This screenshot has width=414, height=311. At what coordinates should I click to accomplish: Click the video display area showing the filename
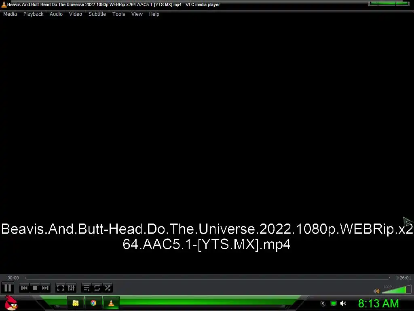click(207, 146)
